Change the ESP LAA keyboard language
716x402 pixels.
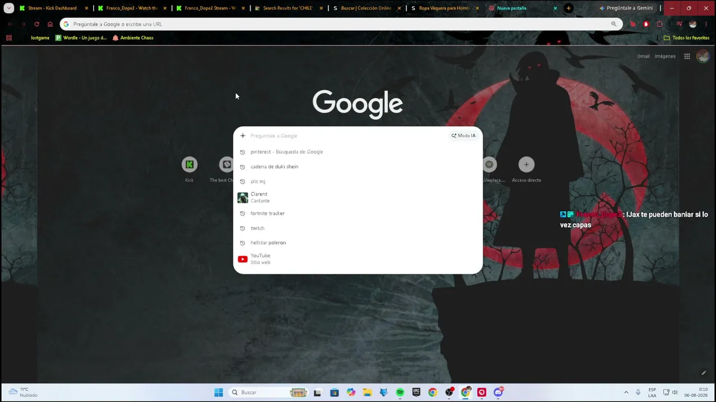pos(652,393)
